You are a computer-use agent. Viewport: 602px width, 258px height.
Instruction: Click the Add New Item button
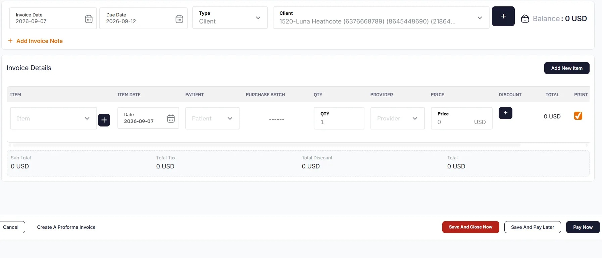(567, 68)
